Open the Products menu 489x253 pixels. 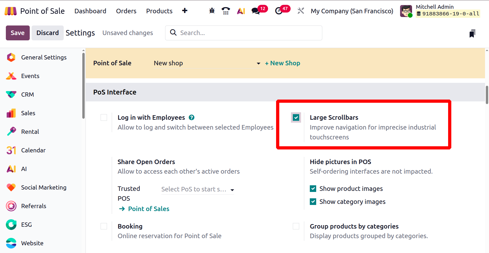coord(159,11)
